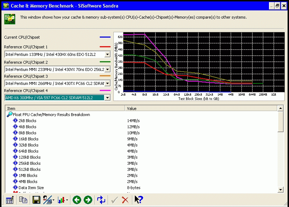
Task: Click the Options notepad icon in the toolbar
Action: pos(10,200)
